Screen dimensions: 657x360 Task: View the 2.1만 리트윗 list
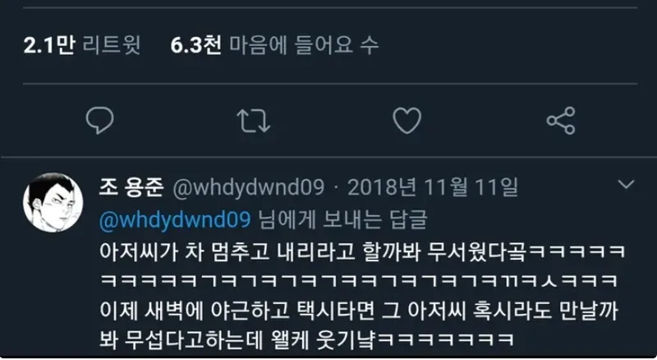click(x=82, y=44)
